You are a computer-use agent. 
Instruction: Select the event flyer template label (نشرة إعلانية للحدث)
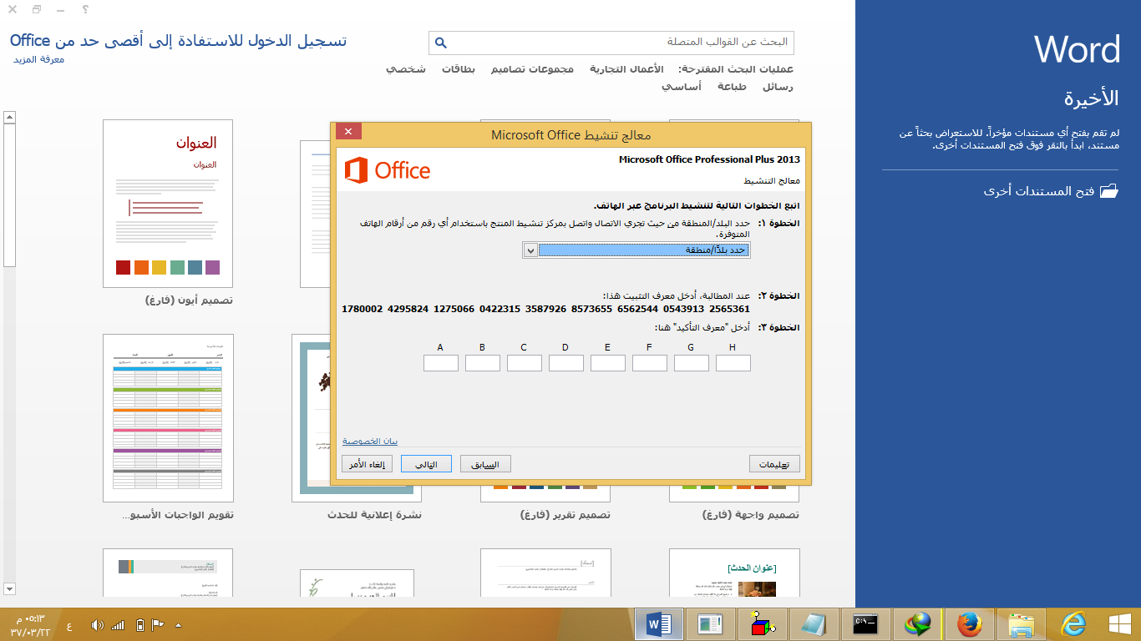tap(375, 515)
